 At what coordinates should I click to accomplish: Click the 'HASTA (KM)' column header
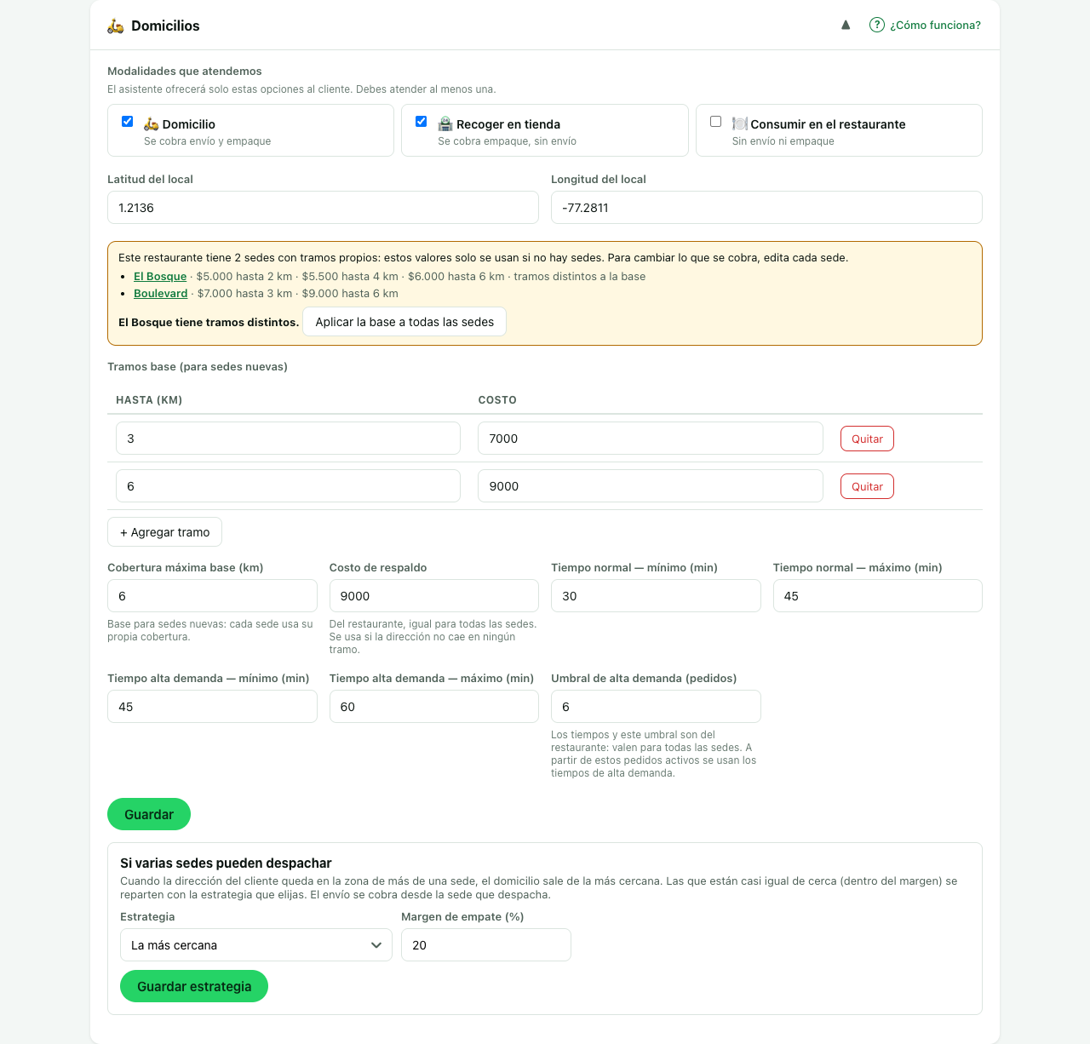[x=149, y=400]
